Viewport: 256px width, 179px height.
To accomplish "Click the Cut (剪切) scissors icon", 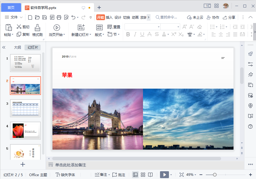I will coord(19,26).
